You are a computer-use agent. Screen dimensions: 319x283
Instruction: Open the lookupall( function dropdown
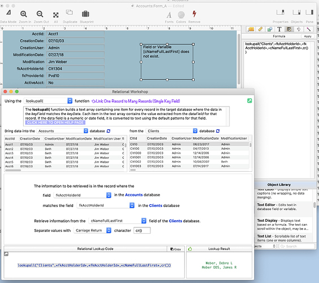pos(48,101)
